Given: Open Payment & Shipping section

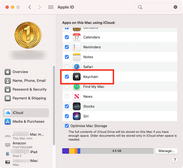Looking at the screenshot, I should point(27,98).
